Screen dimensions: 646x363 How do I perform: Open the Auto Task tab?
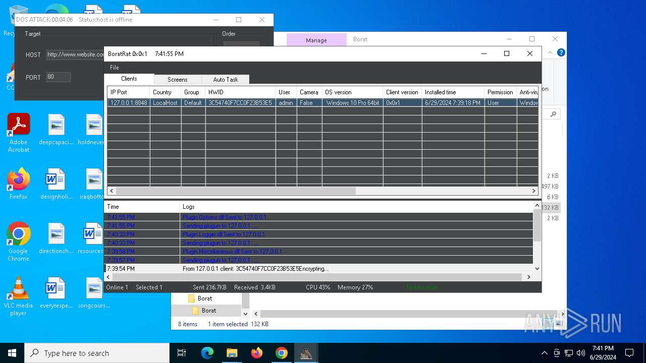(x=225, y=80)
